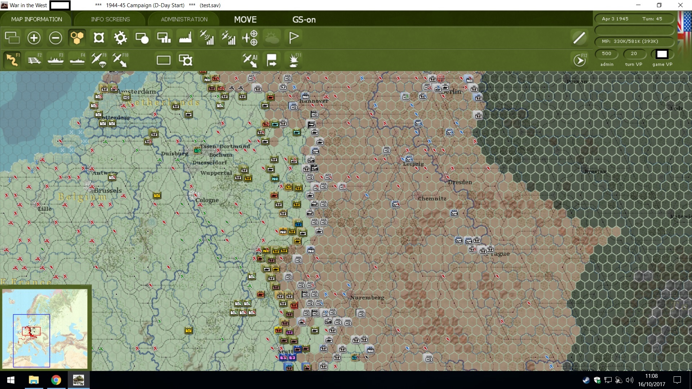
Task: Click the overlapping-windows map layers icon
Action: coord(12,37)
